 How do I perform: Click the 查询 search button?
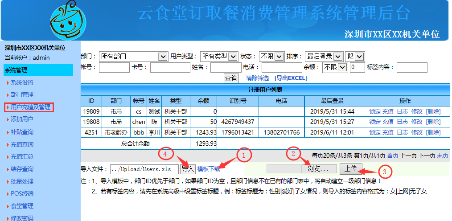[231, 78]
